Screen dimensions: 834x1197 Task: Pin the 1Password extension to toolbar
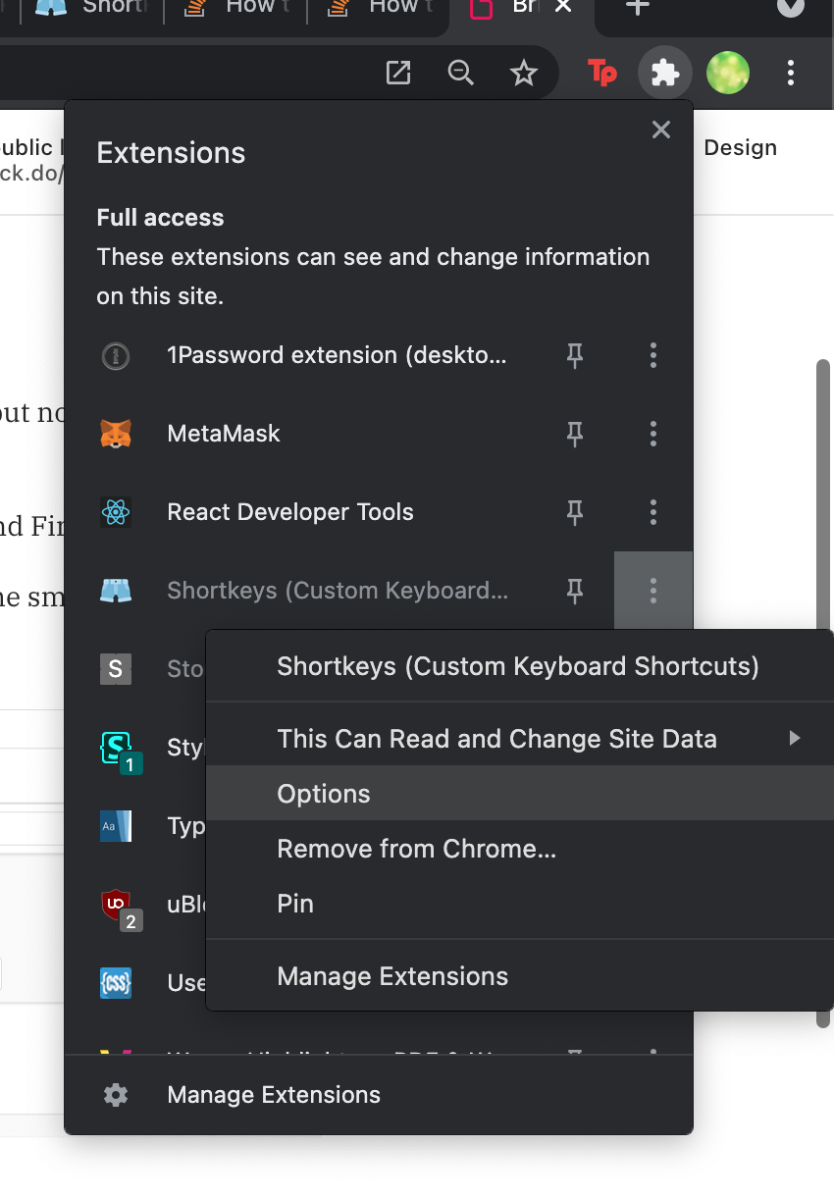[575, 355]
